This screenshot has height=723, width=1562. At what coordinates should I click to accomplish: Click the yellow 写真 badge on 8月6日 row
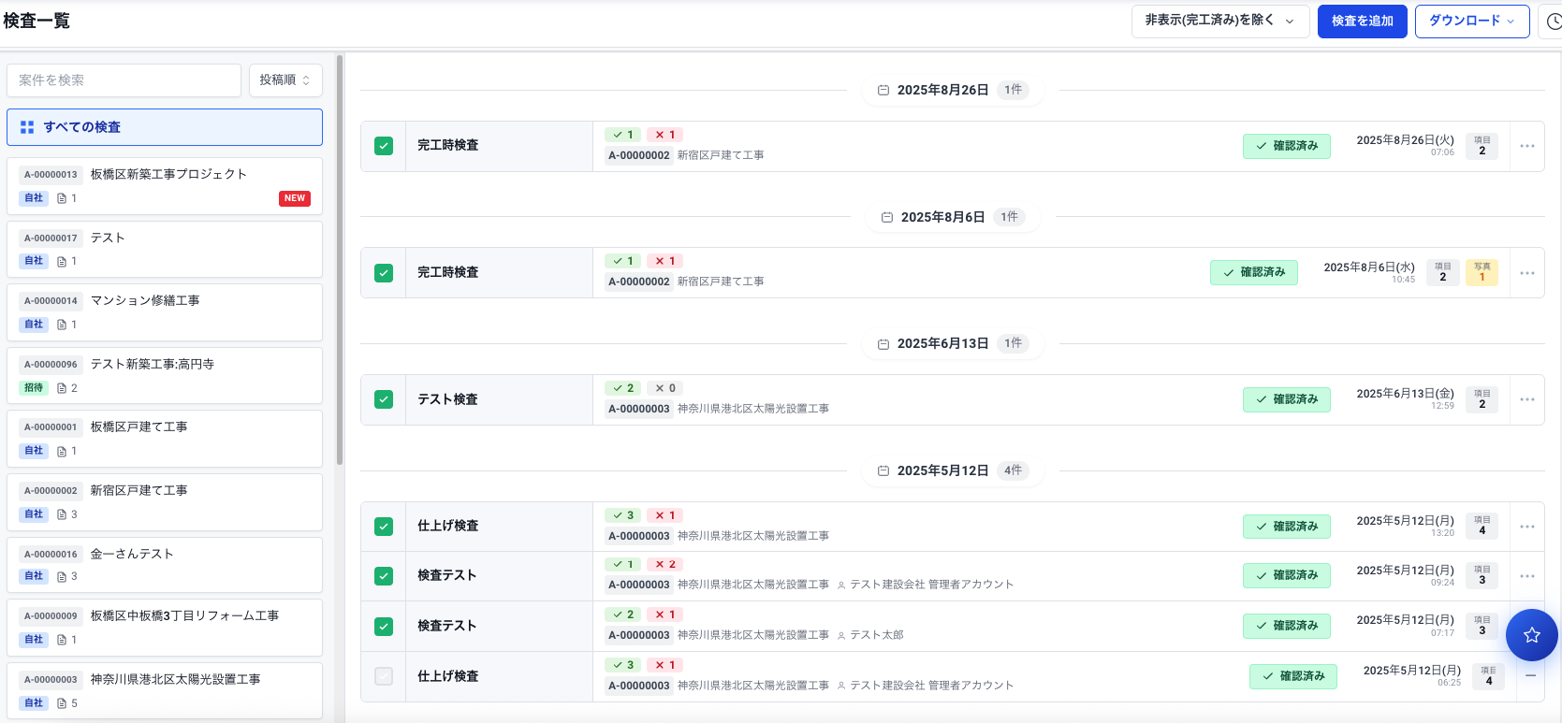(x=1482, y=272)
